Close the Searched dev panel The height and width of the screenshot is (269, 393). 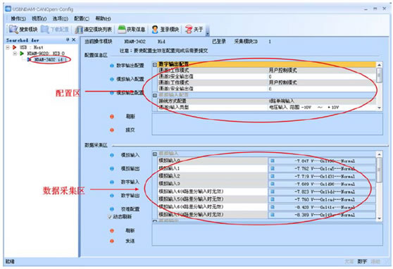click(x=74, y=39)
